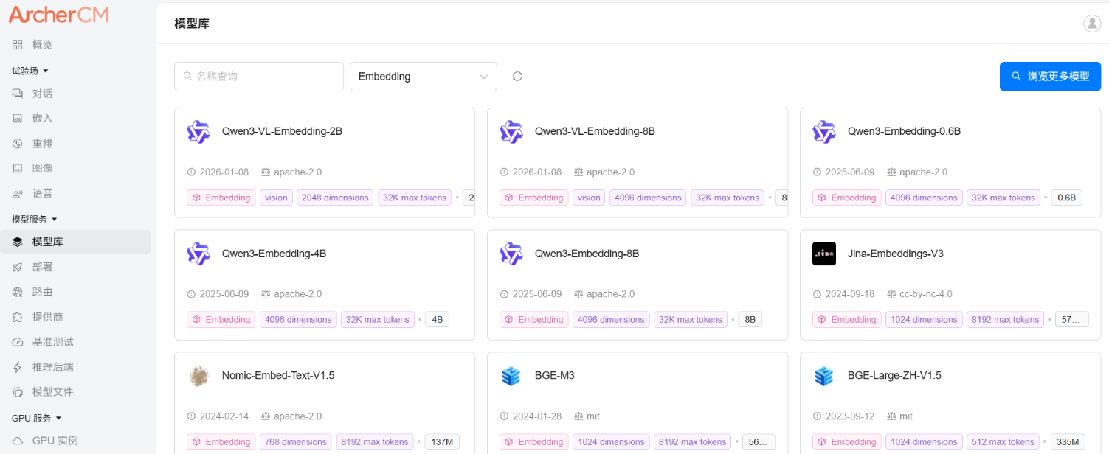Open the user avatar menu
This screenshot has height=454, width=1109.
coord(1092,24)
